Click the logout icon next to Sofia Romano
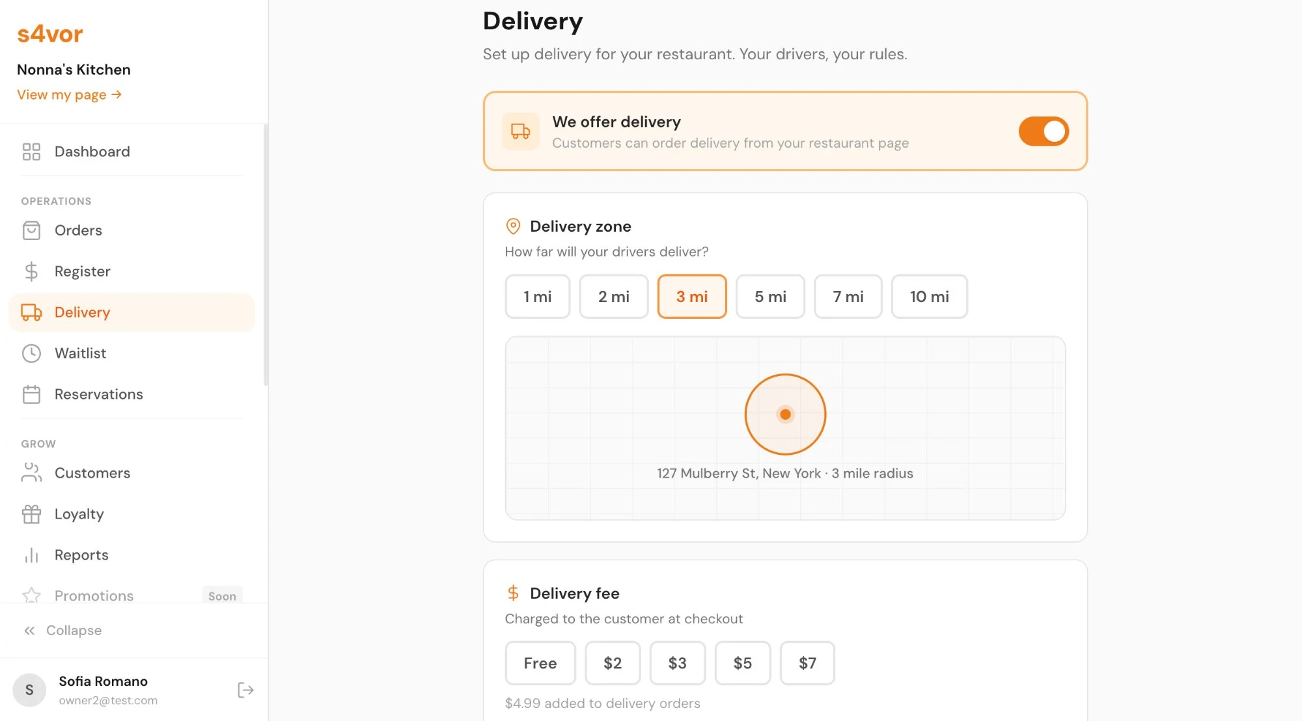This screenshot has height=721, width=1302. click(x=245, y=690)
